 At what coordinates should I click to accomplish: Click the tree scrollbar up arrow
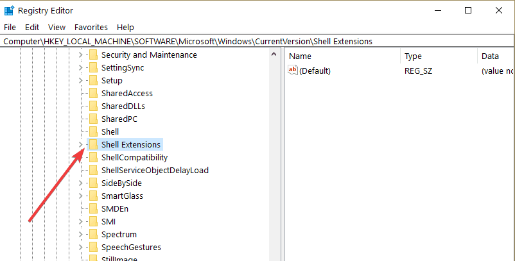pyautogui.click(x=274, y=55)
